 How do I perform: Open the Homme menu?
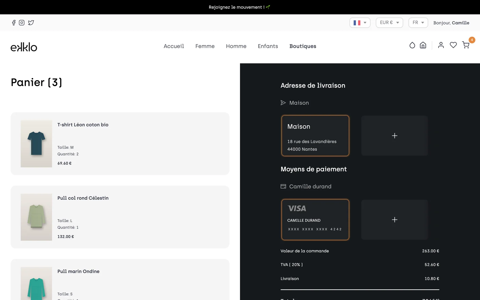coord(236,46)
